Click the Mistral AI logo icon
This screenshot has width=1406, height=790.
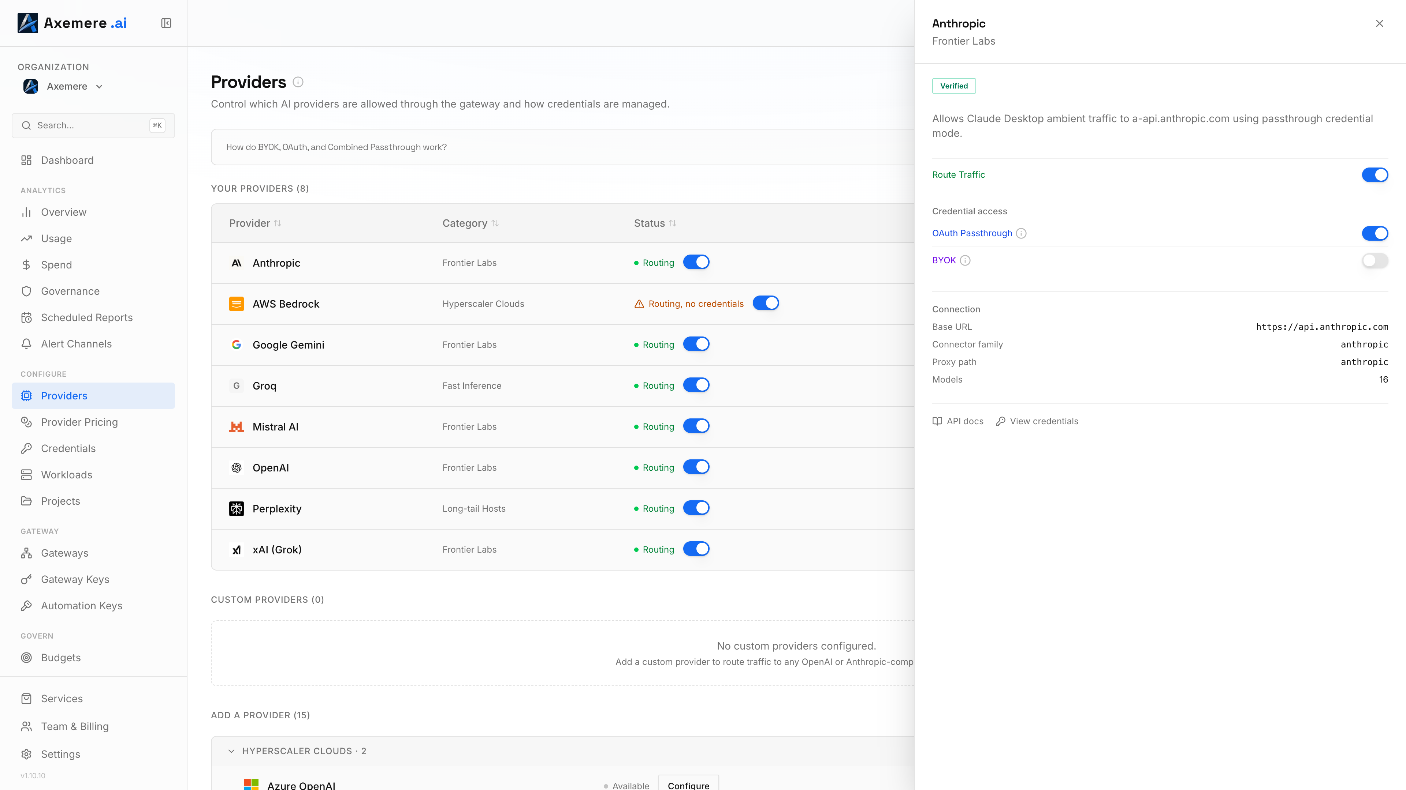(x=236, y=427)
